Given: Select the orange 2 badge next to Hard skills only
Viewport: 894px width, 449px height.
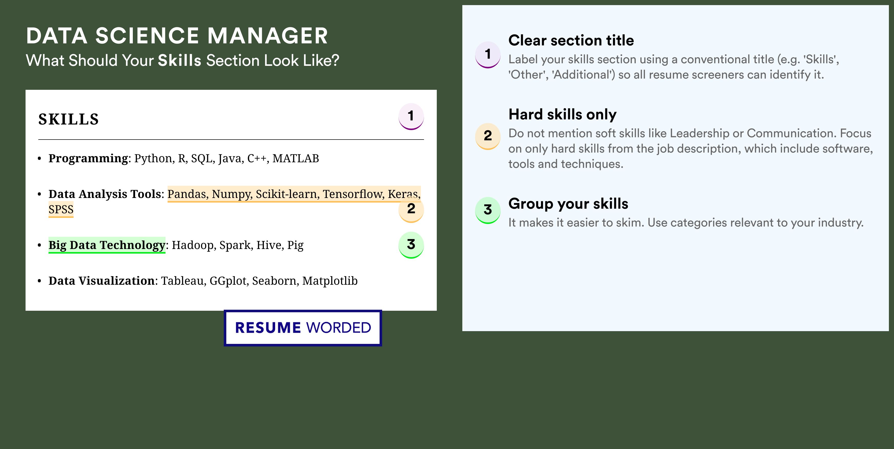Looking at the screenshot, I should (488, 136).
